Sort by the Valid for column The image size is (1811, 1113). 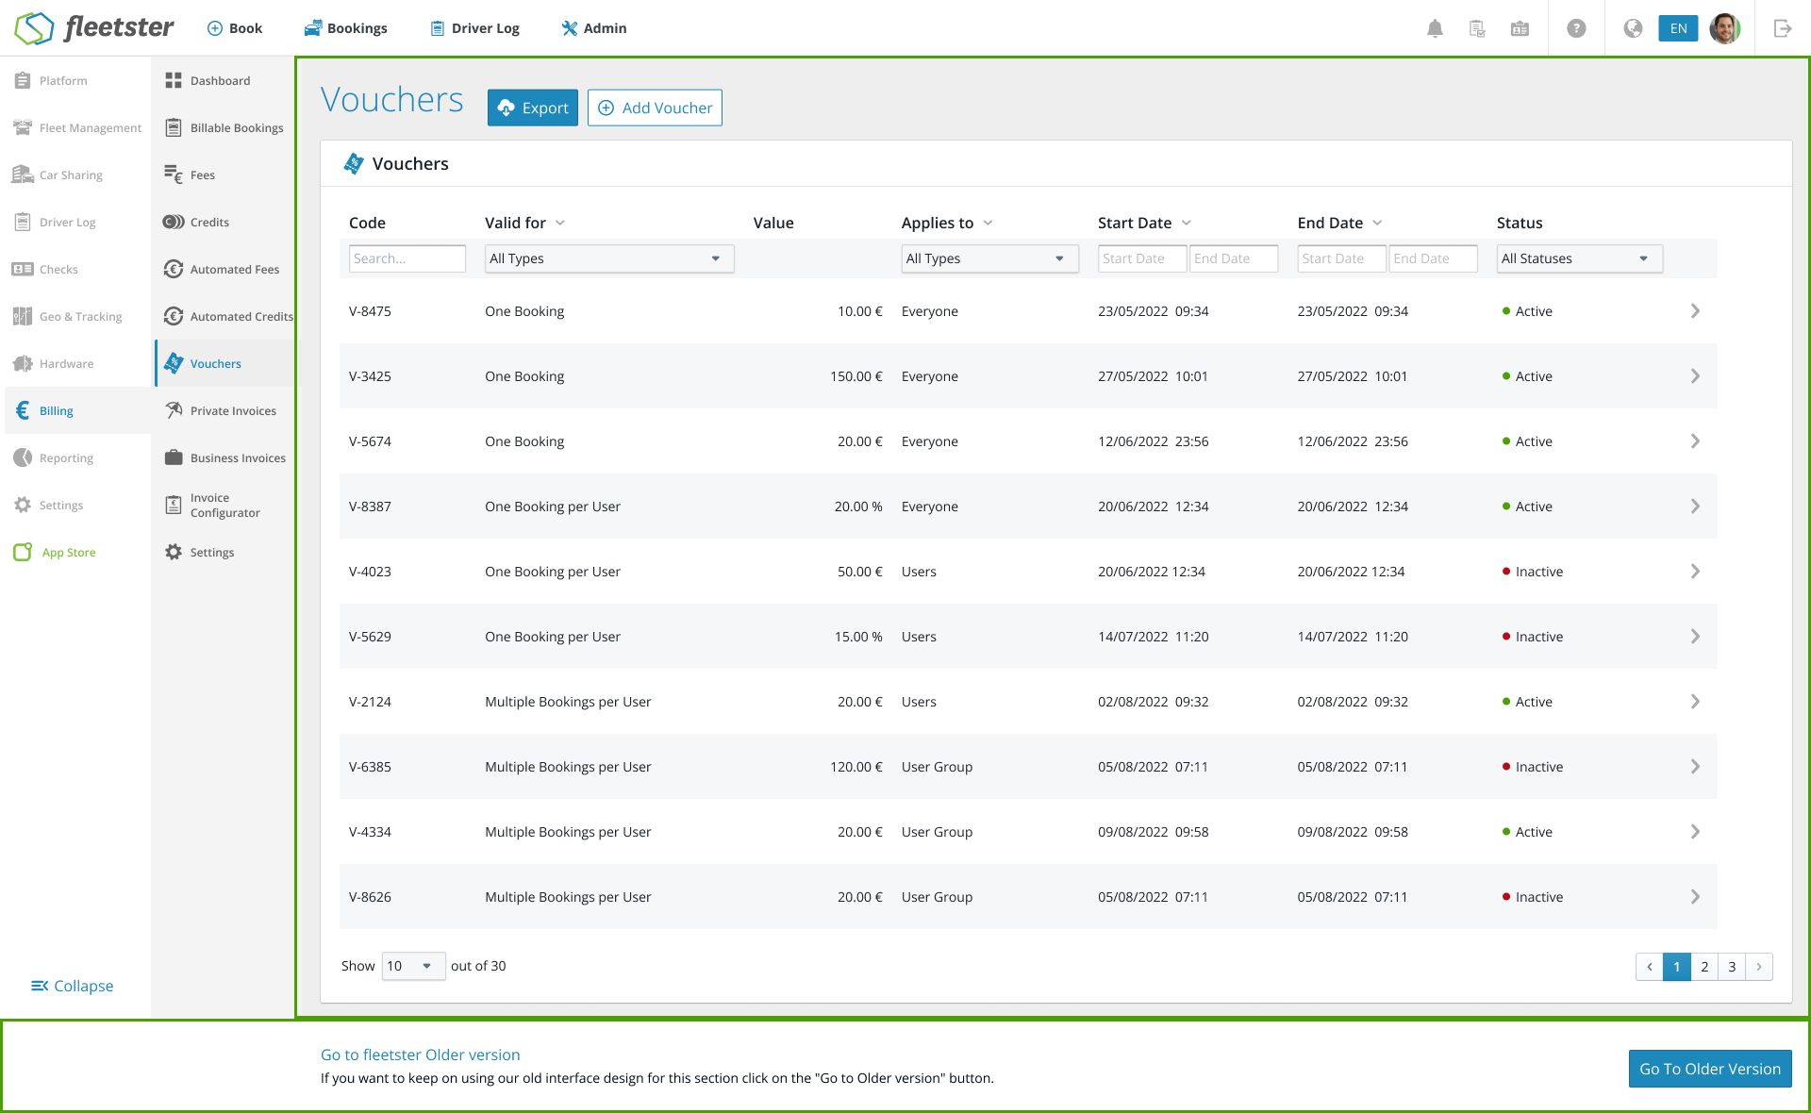pos(524,223)
